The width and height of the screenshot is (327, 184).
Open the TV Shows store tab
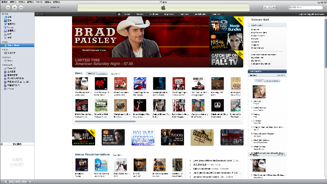154,14
